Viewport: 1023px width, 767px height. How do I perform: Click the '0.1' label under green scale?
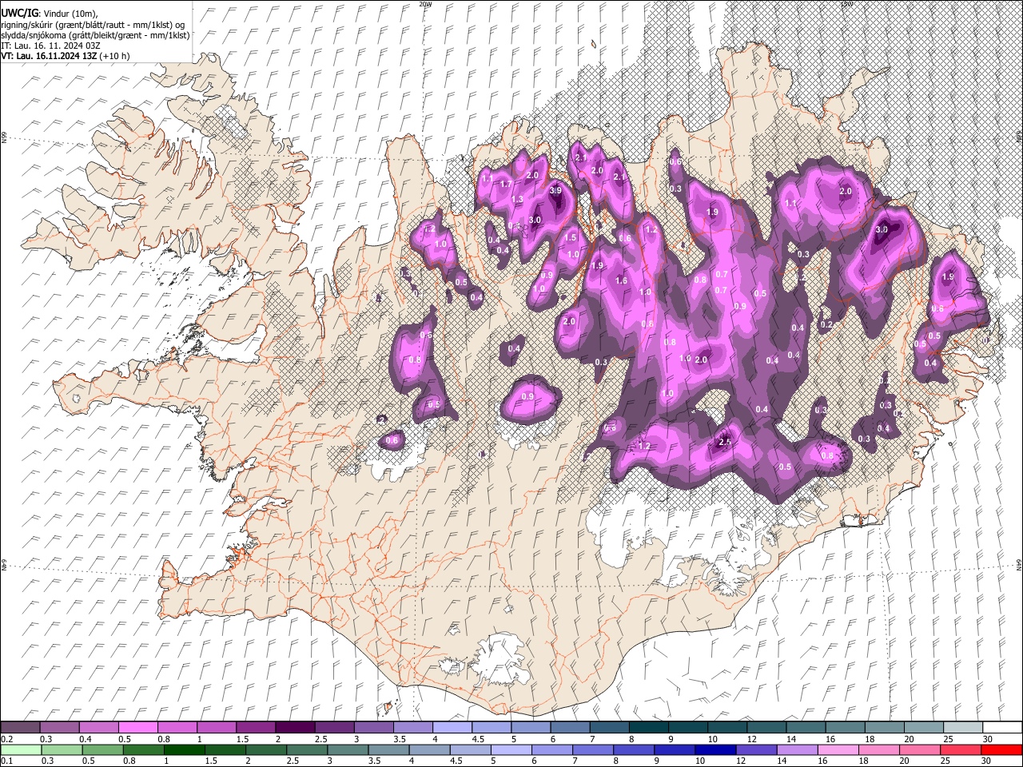6,761
